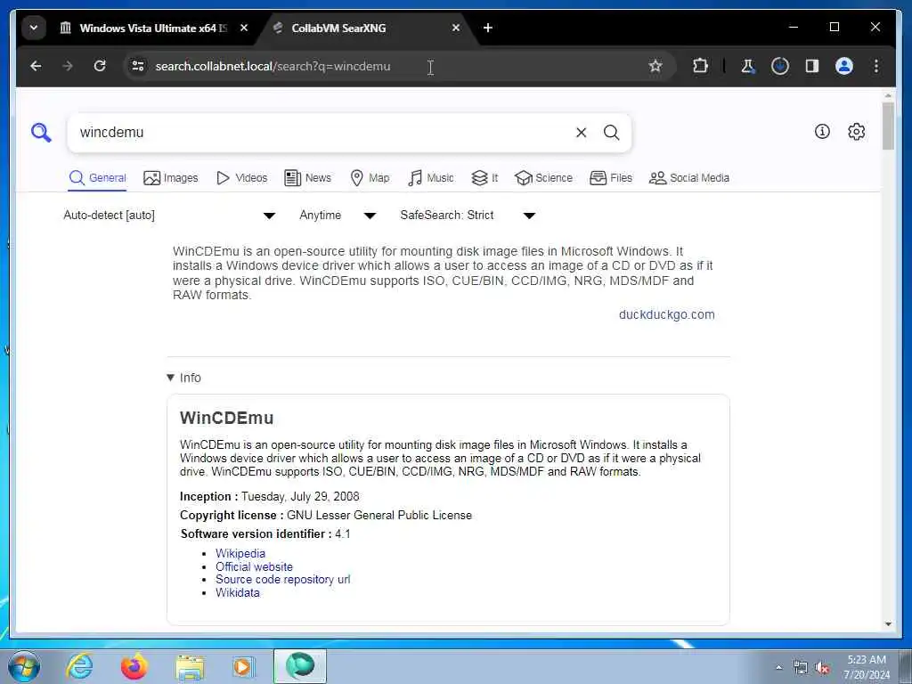Open the downloads icon in toolbar
Image resolution: width=912 pixels, height=684 pixels.
click(x=780, y=66)
